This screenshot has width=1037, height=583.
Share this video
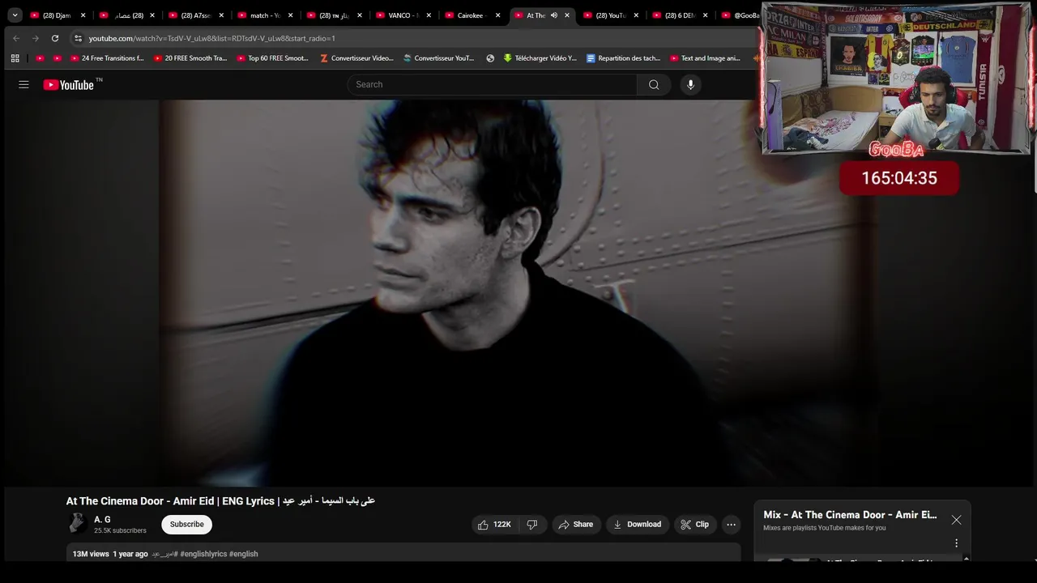pyautogui.click(x=577, y=525)
